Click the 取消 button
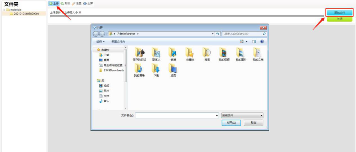356x152 pixels. coord(253,123)
